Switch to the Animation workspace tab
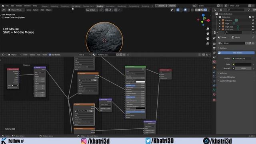This screenshot has width=256, height=144. click(x=110, y=6)
